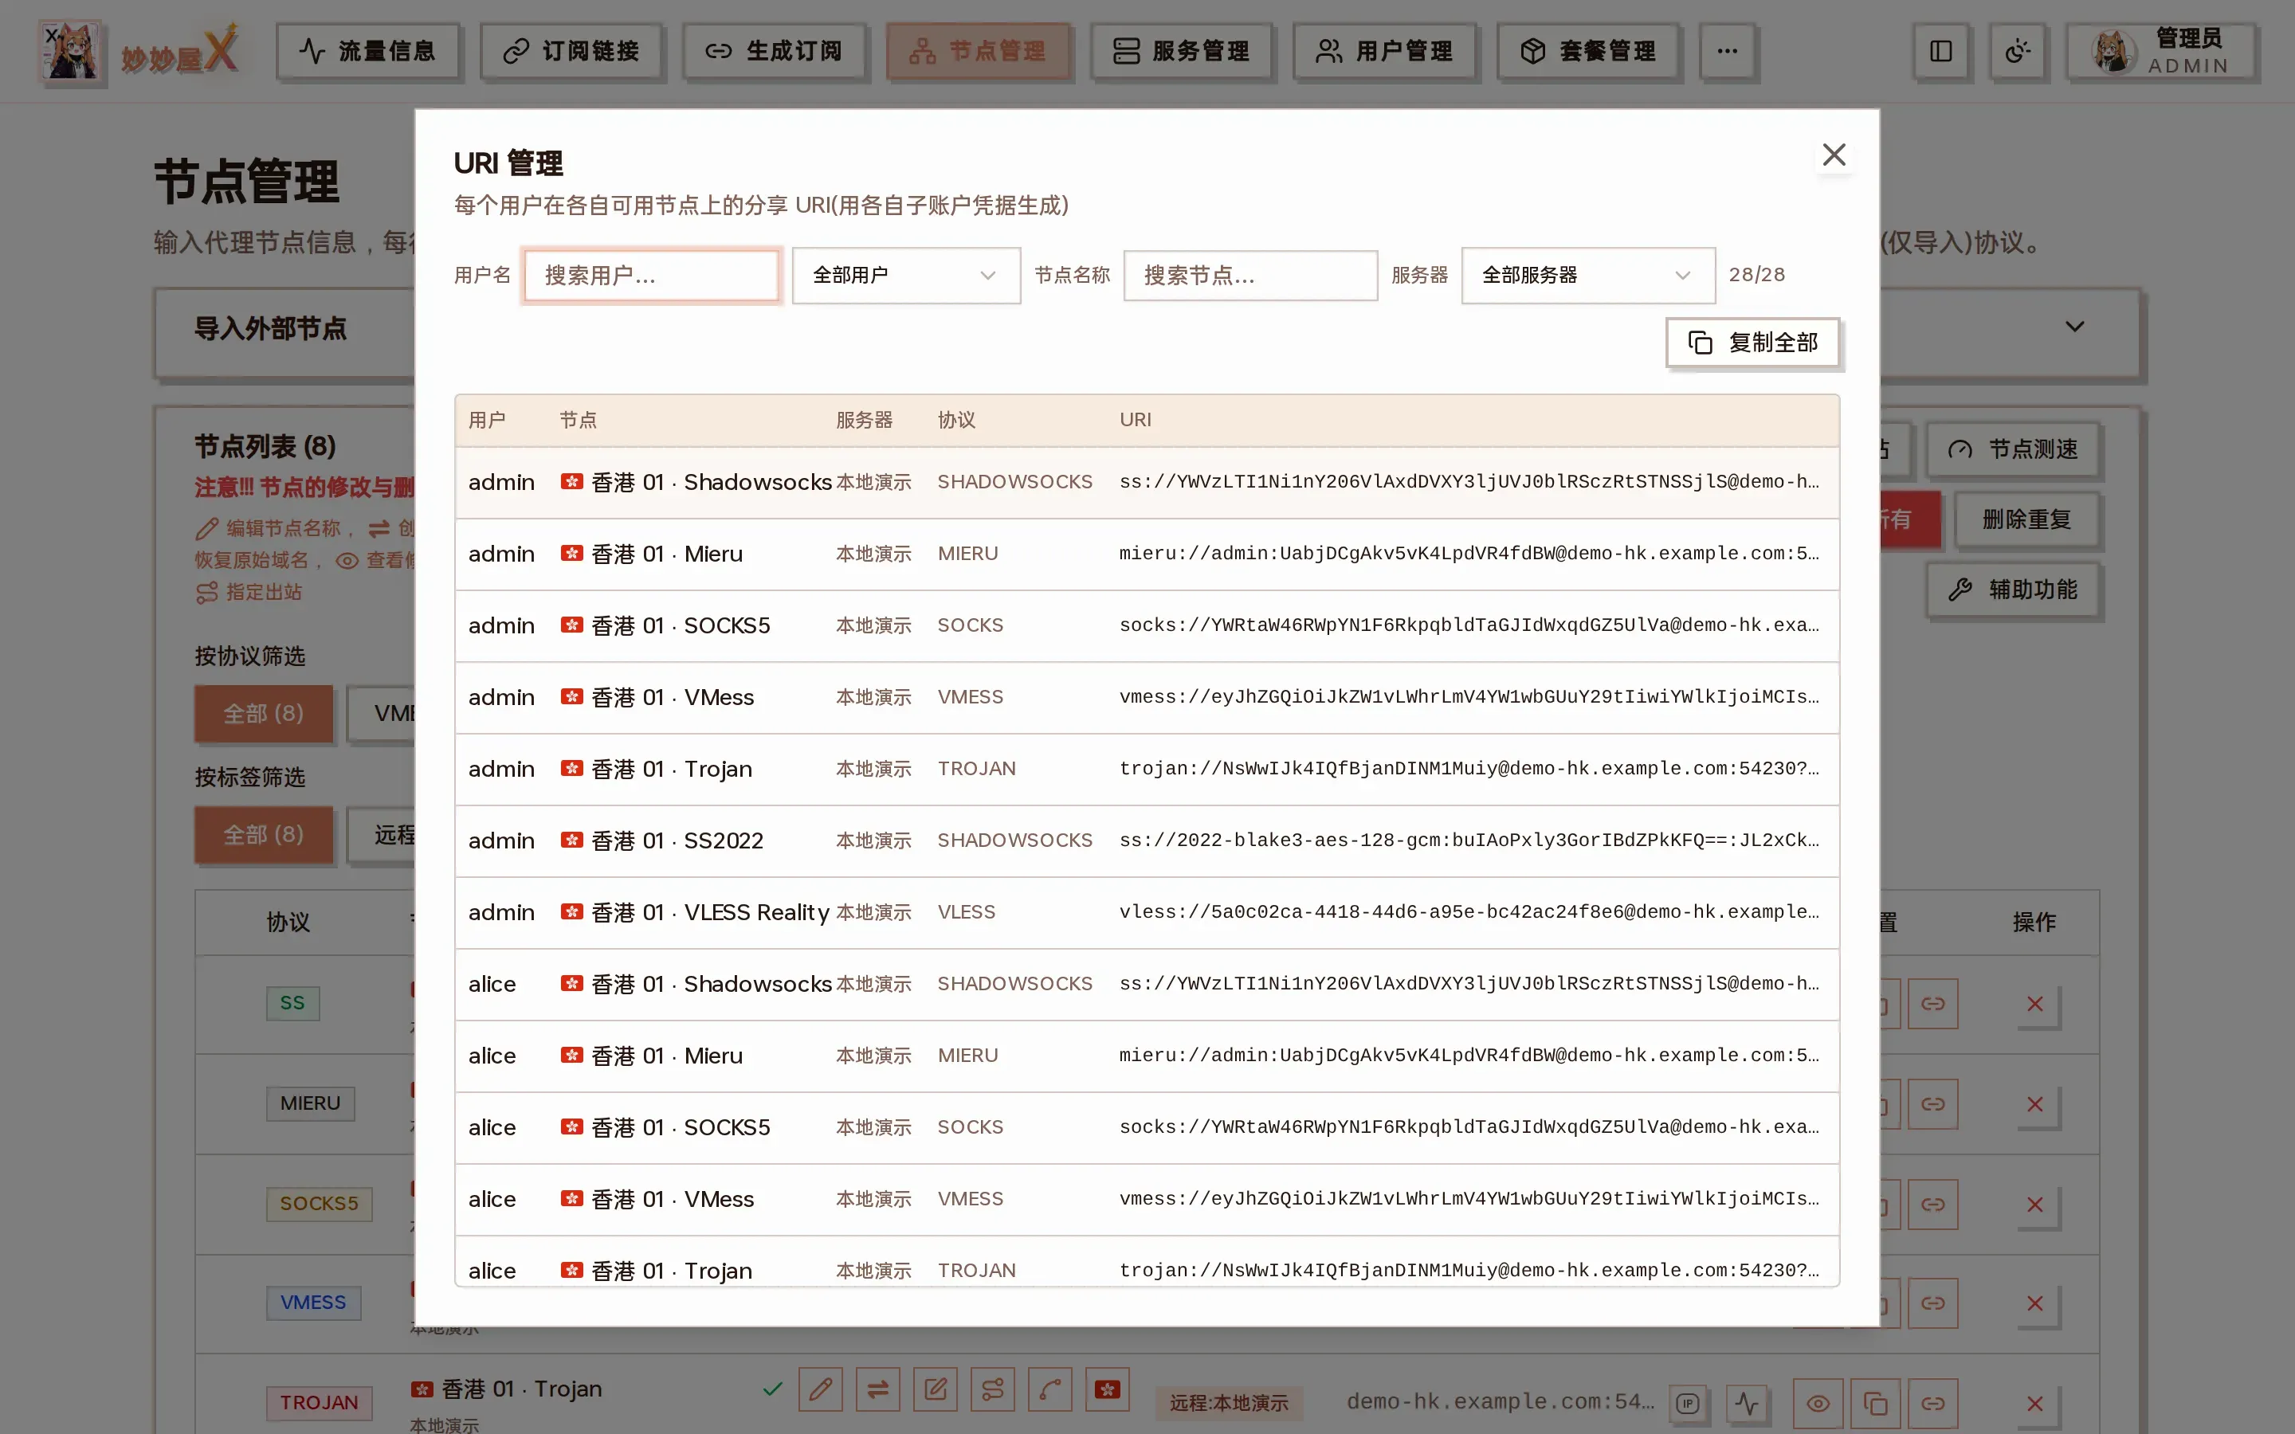This screenshot has height=1434, width=2295.
Task: Switch to the 生成订阅 tab
Action: [x=775, y=51]
